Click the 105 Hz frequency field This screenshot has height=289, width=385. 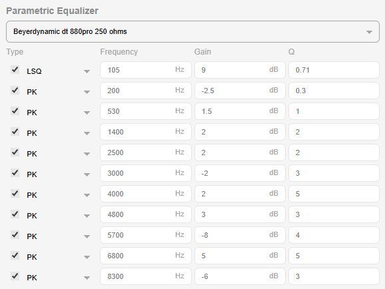[146, 70]
